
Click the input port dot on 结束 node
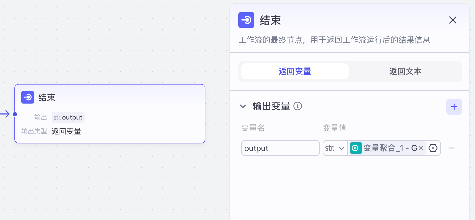tap(15, 114)
